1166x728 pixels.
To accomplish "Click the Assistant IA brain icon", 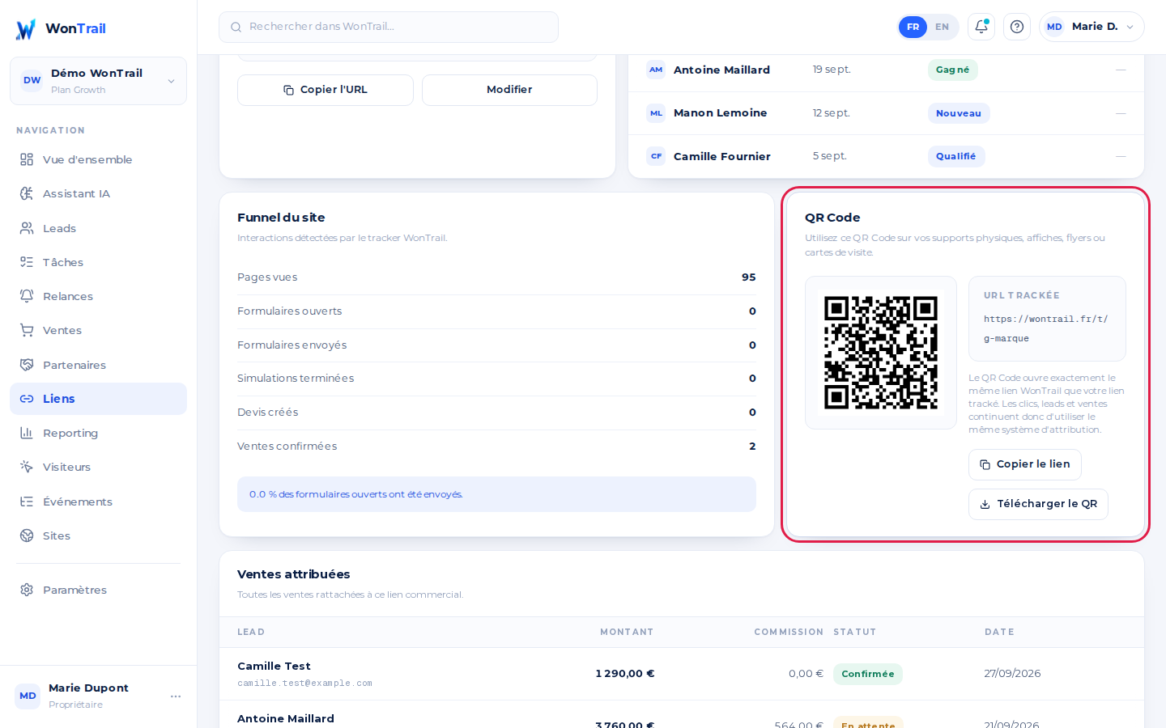I will tap(27, 193).
